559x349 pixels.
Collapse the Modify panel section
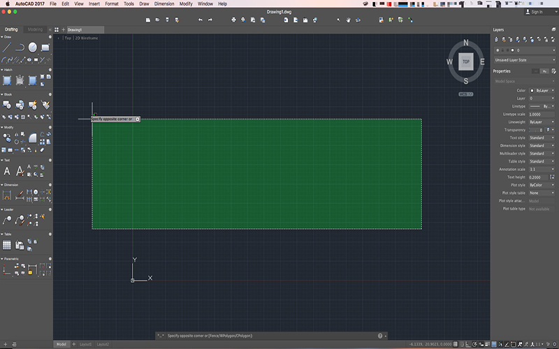tap(2, 127)
